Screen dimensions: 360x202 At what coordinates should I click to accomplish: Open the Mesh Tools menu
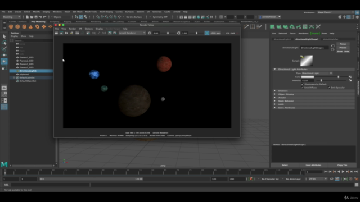[91, 12]
